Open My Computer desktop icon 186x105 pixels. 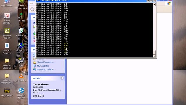coord(7,3)
